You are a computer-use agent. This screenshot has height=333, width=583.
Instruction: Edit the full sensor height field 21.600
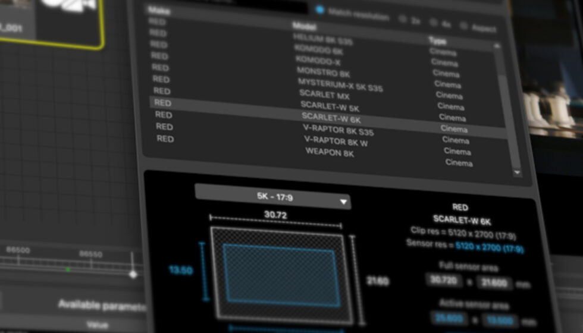point(494,283)
